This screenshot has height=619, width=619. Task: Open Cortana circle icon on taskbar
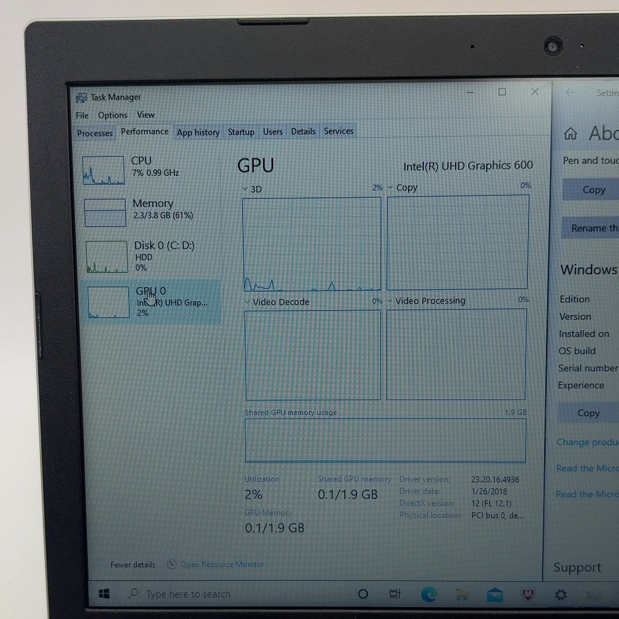click(363, 594)
